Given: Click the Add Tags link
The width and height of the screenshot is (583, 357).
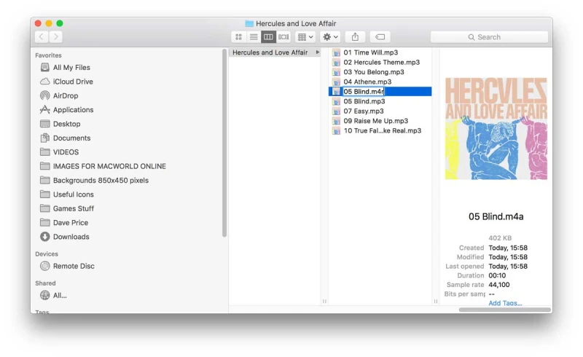Looking at the screenshot, I should 505,303.
